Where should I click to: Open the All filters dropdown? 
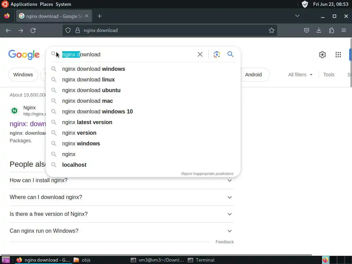pos(300,75)
